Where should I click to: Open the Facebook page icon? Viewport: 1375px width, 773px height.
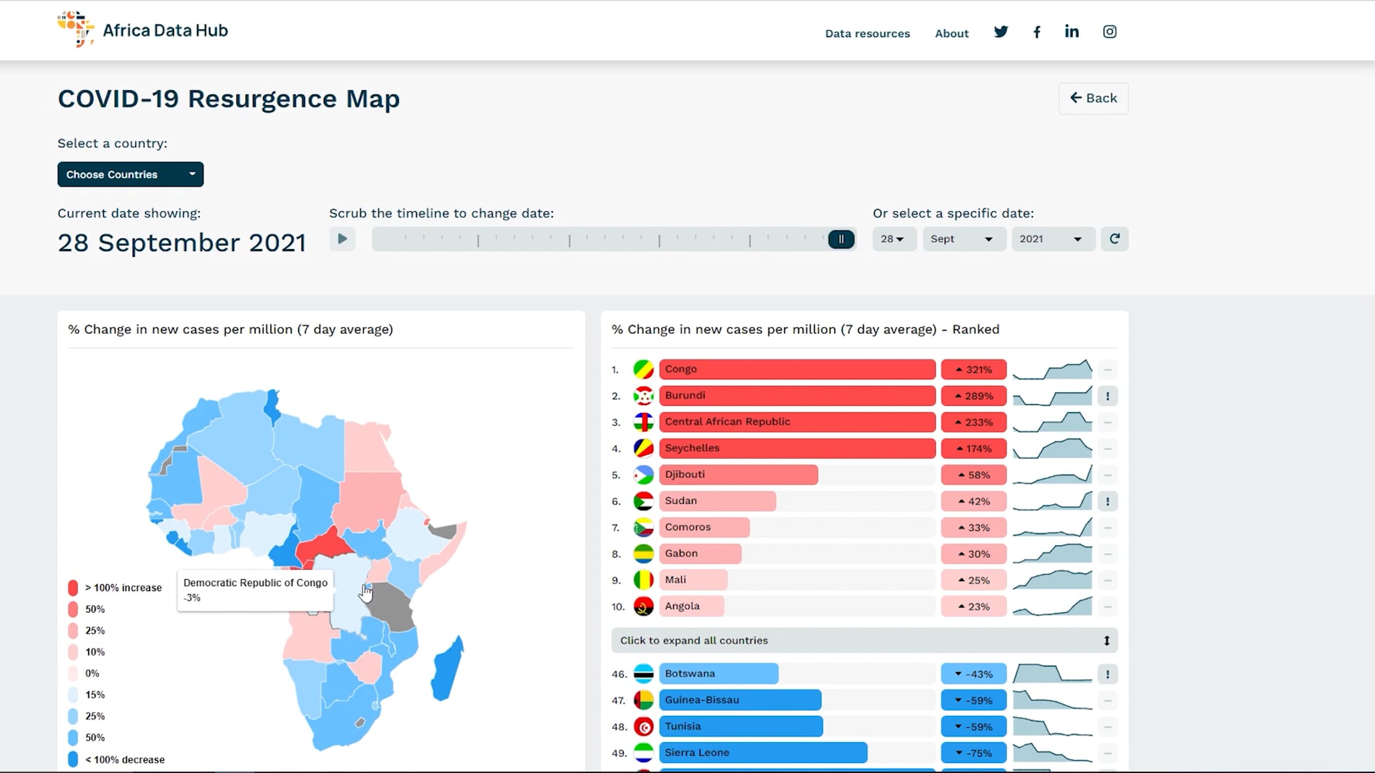(x=1036, y=32)
